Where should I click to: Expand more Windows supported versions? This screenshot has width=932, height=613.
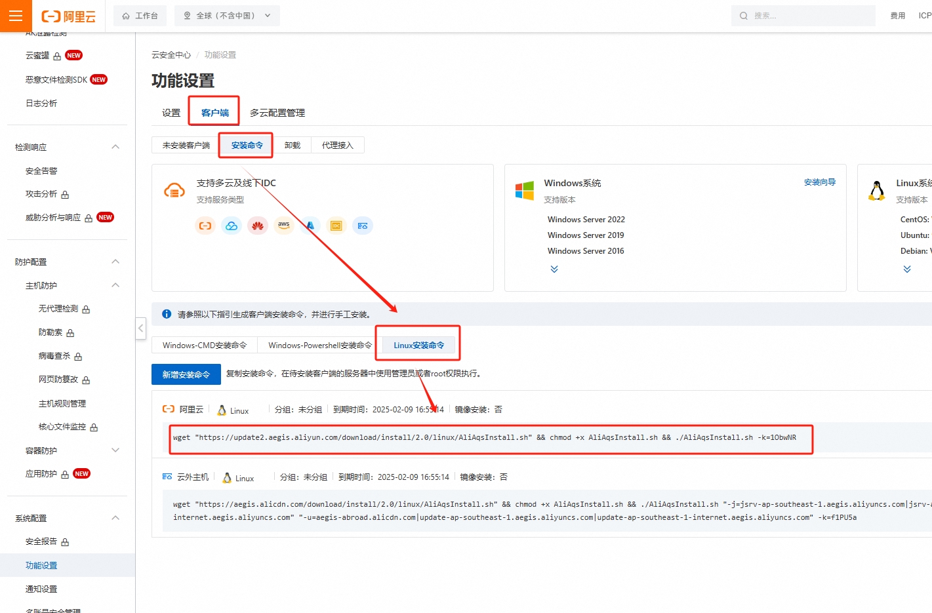[x=554, y=269]
